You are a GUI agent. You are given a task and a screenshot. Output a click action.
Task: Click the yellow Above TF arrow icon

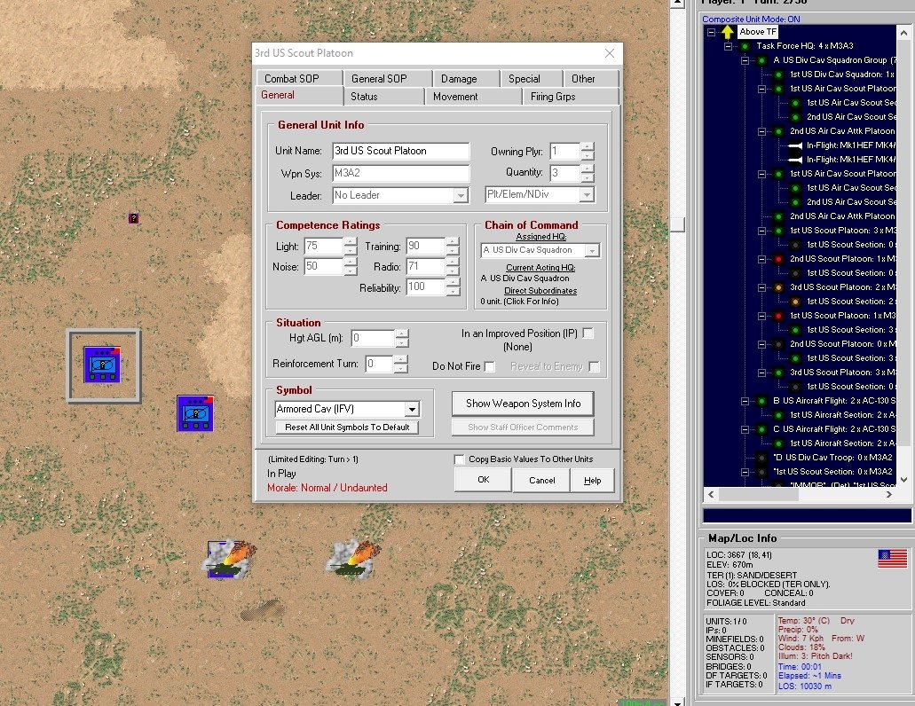727,32
